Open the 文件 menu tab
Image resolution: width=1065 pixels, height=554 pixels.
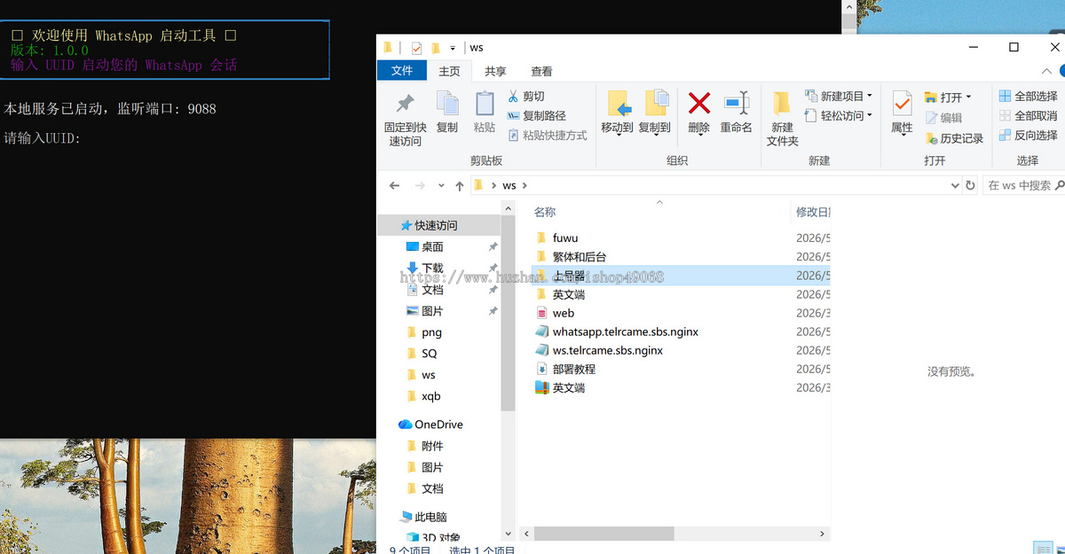(x=402, y=71)
